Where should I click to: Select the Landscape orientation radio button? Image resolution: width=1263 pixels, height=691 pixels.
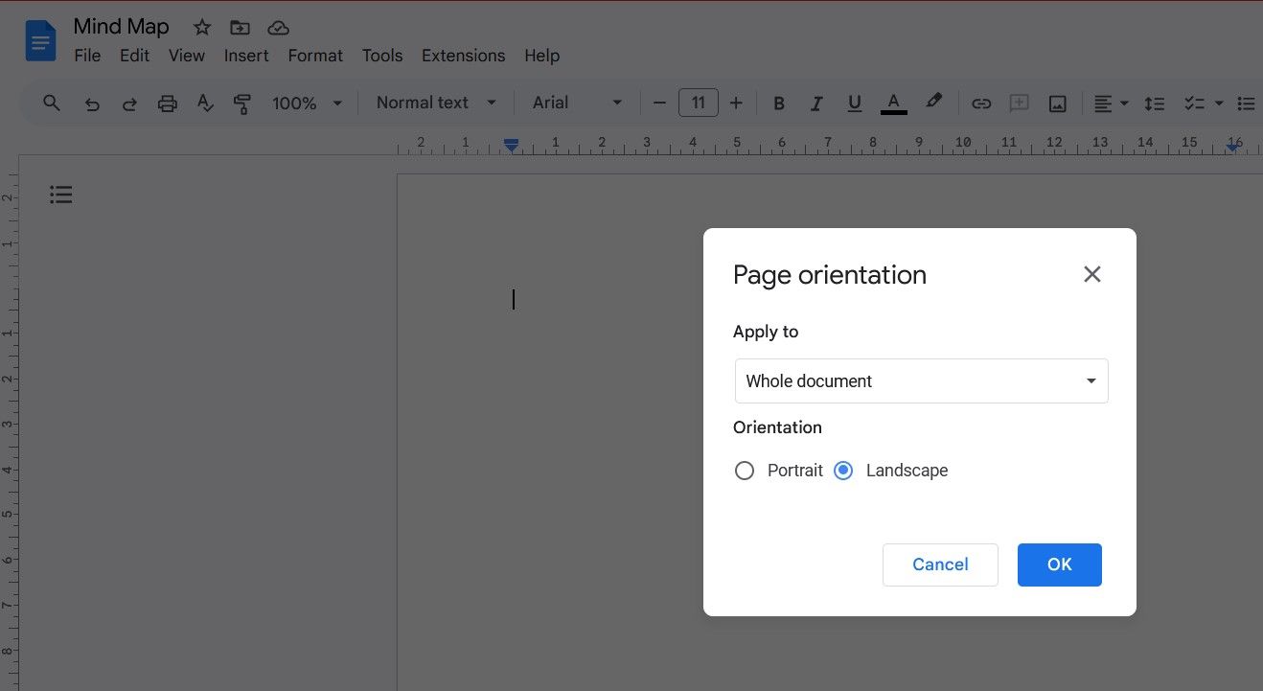[x=843, y=471]
